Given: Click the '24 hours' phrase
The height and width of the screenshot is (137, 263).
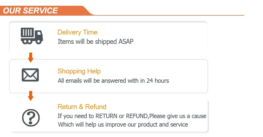Looking at the screenshot, I should pyautogui.click(x=158, y=81).
